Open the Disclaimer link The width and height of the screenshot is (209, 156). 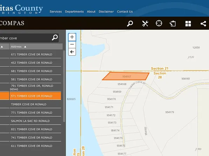click(106, 12)
